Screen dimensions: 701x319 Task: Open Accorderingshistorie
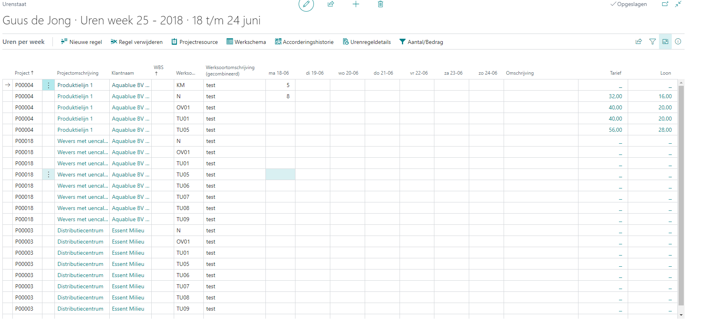[x=304, y=42]
